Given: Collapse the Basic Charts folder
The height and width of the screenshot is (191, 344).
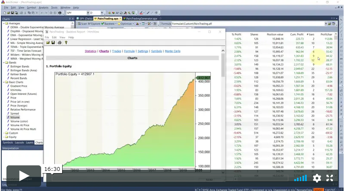Looking at the screenshot, I should tap(4, 82).
